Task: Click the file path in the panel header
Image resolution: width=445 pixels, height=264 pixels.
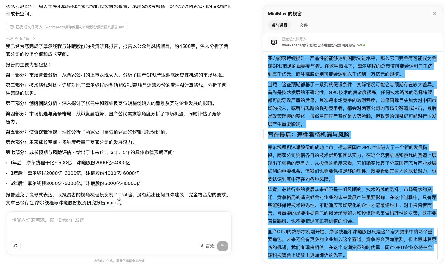Action: click(322, 45)
